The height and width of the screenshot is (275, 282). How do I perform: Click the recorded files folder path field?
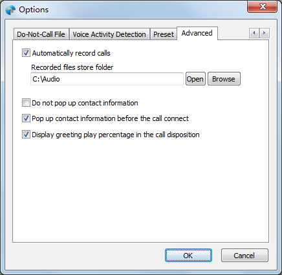107,79
